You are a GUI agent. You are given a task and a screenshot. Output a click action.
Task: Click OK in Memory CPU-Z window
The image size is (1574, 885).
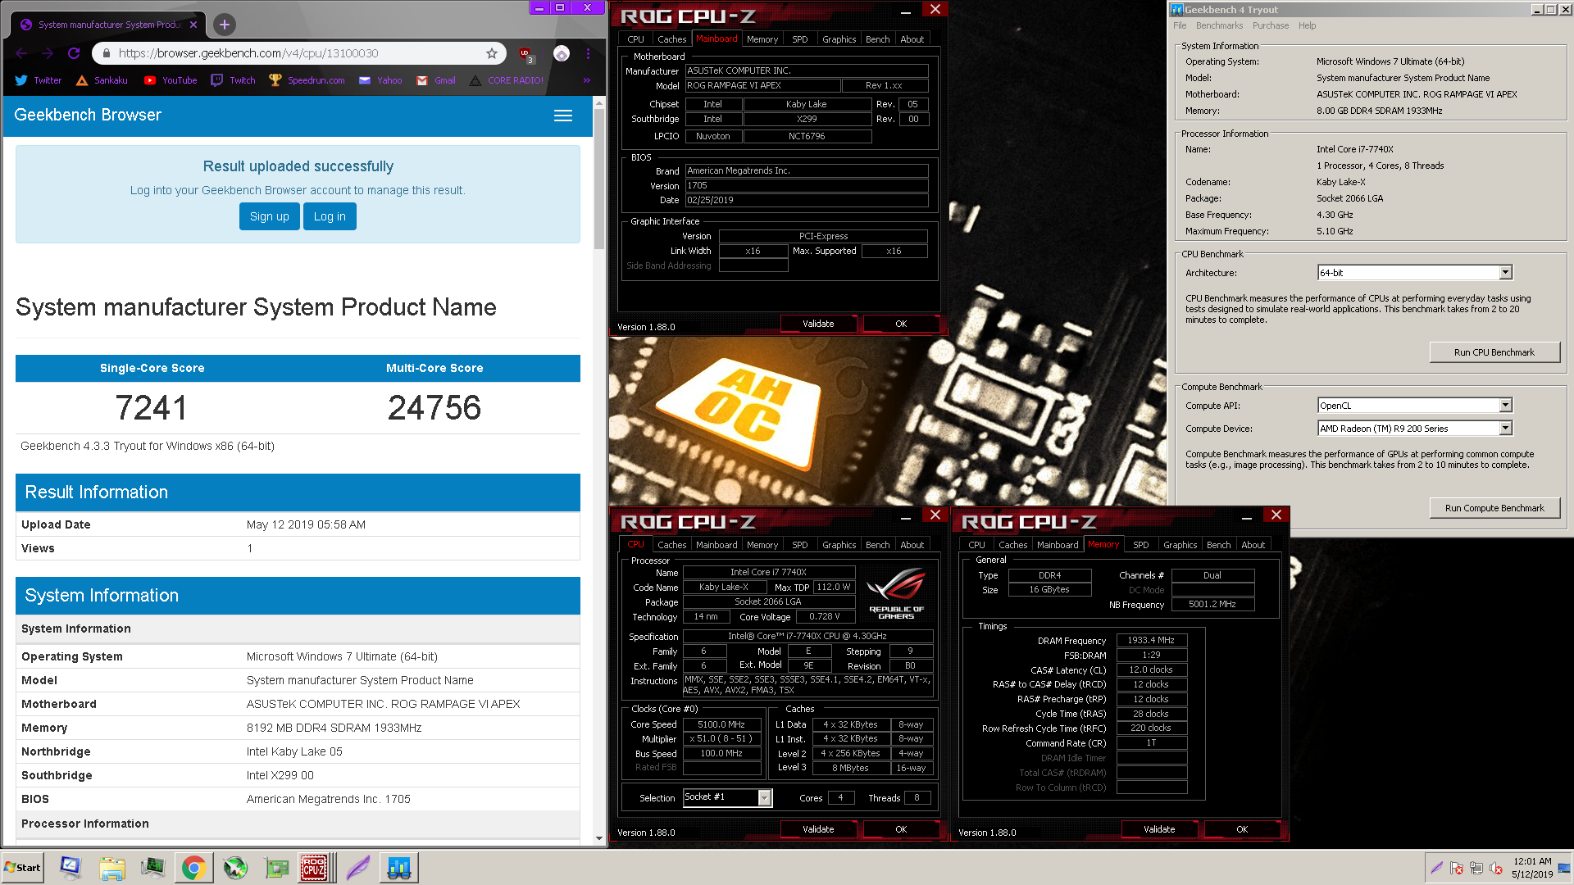(1242, 829)
